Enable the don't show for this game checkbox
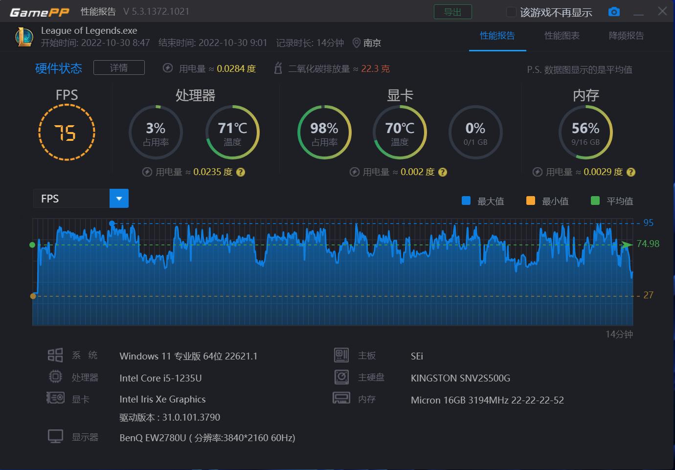675x470 pixels. tap(511, 12)
